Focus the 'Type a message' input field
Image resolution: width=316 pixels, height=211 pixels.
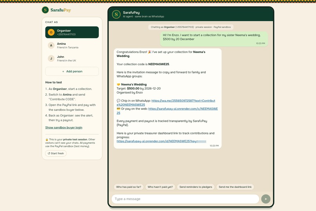tap(185, 199)
